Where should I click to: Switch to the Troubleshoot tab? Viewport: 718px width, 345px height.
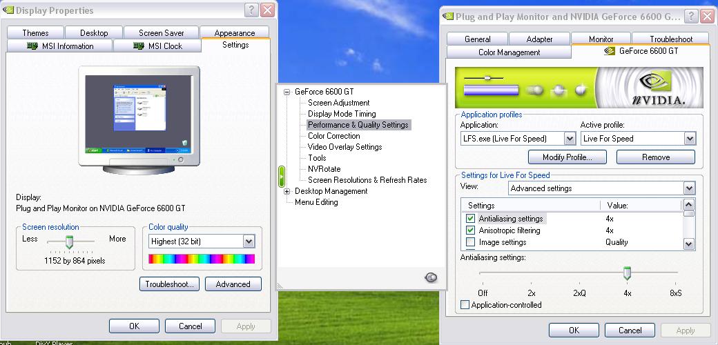click(x=671, y=39)
